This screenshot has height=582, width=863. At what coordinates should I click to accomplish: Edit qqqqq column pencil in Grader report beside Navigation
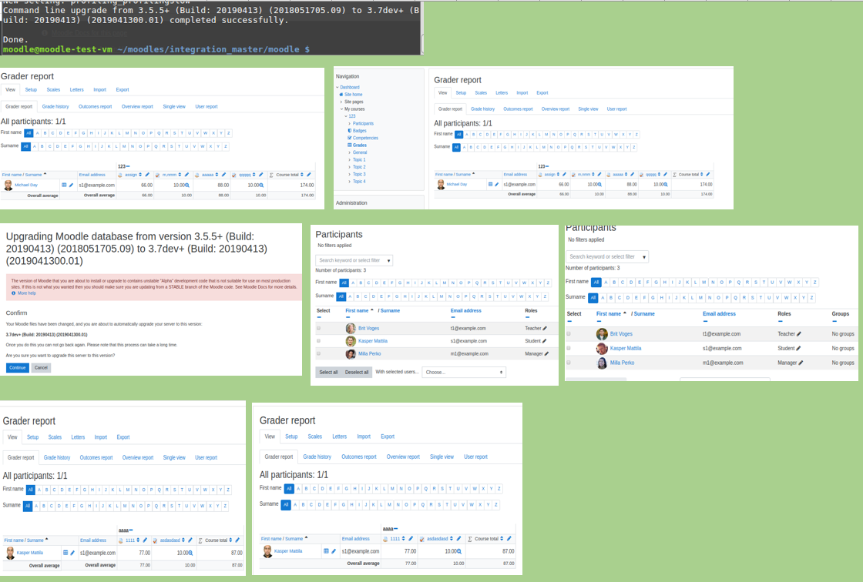(x=666, y=175)
